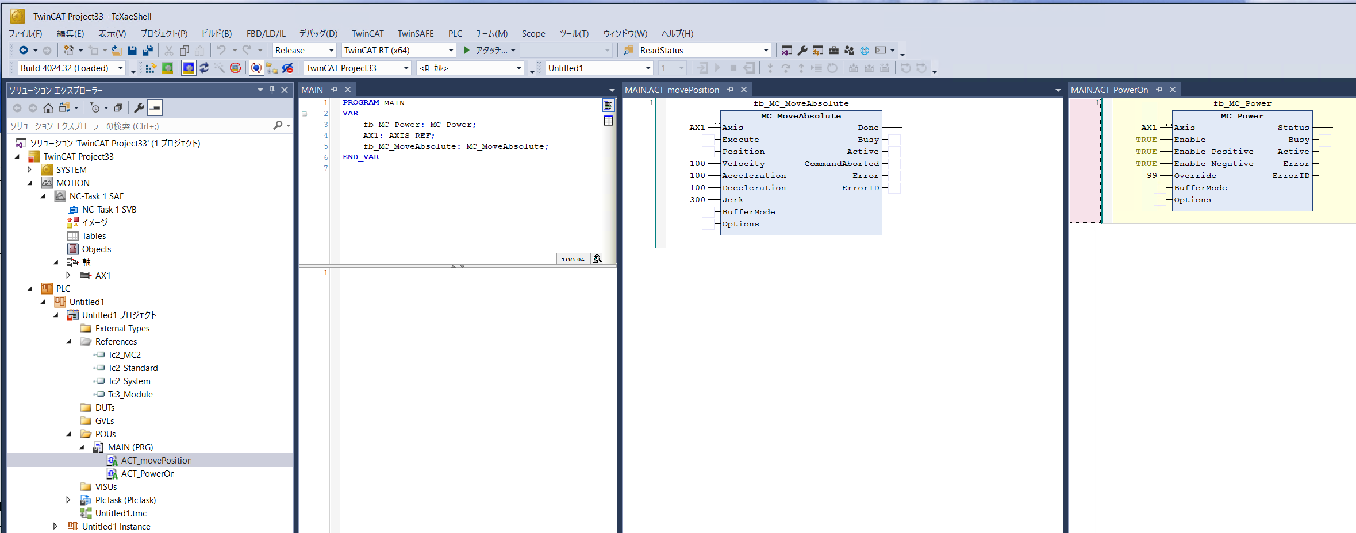Toggle Show Online Data icon

point(256,68)
